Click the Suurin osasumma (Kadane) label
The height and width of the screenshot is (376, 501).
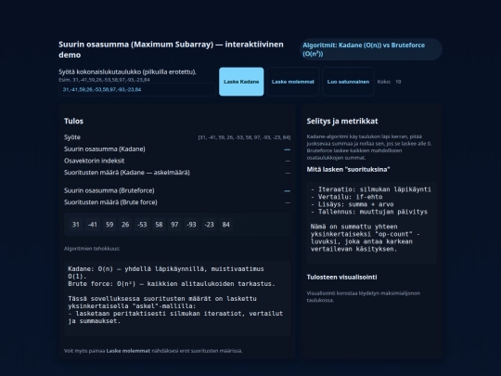click(105, 149)
